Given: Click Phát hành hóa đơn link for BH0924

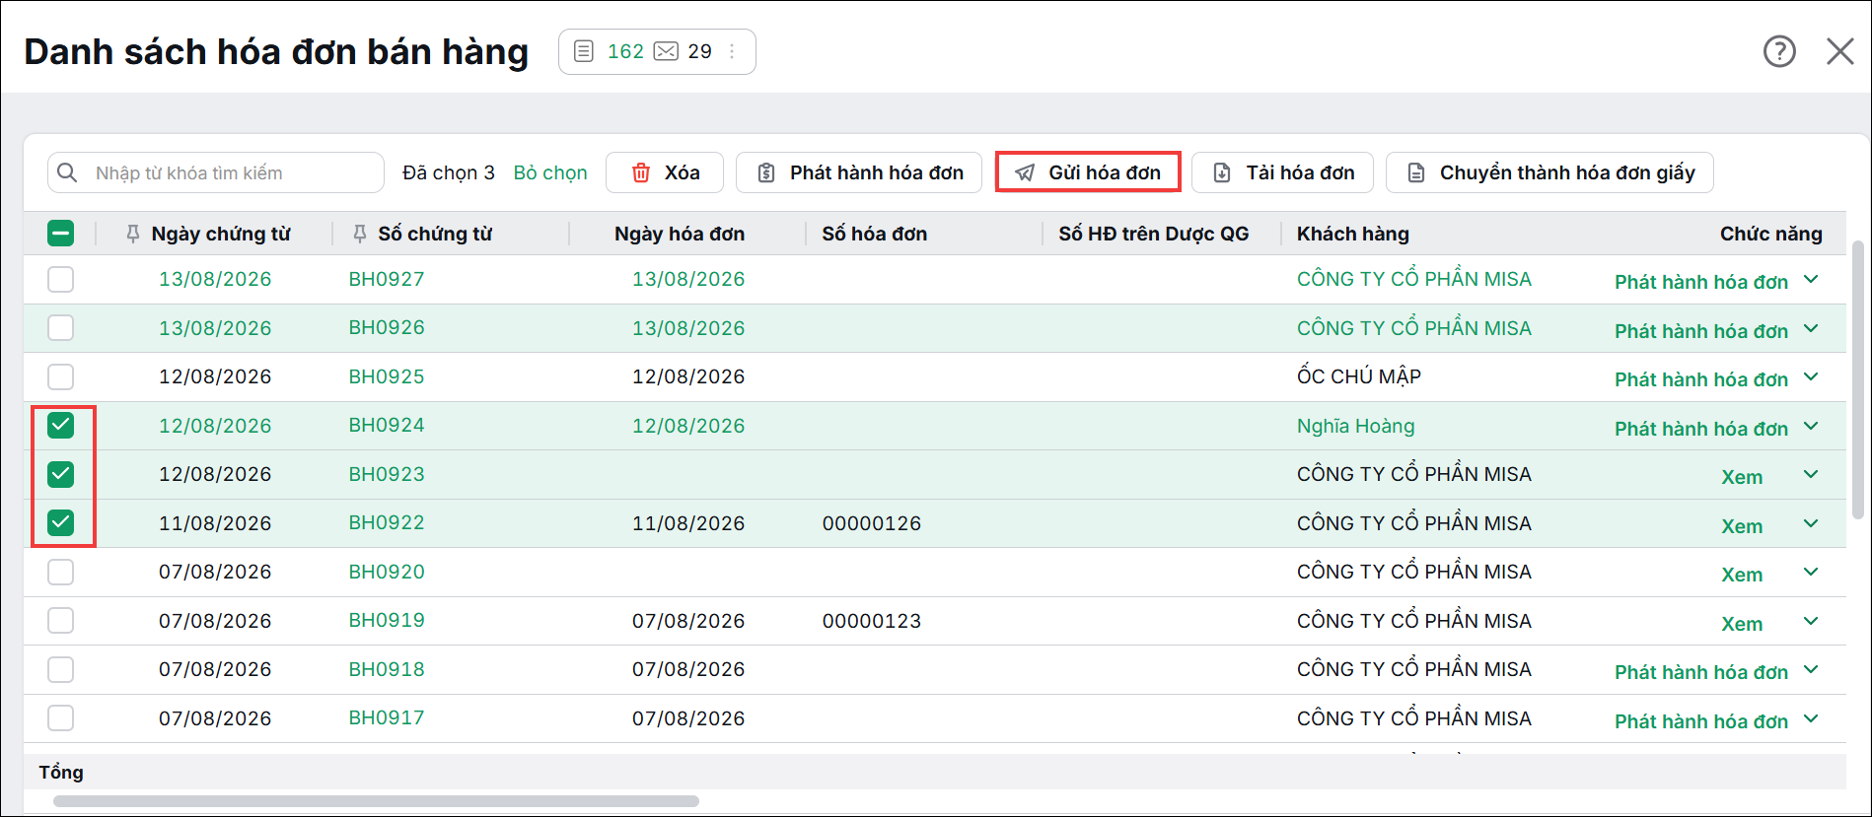Looking at the screenshot, I should 1701,429.
